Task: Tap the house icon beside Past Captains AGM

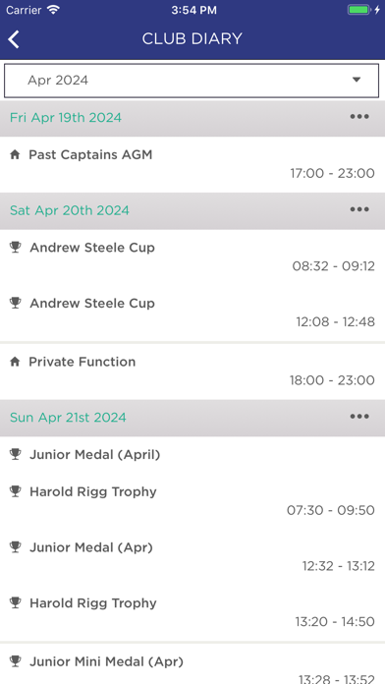Action: point(15,154)
